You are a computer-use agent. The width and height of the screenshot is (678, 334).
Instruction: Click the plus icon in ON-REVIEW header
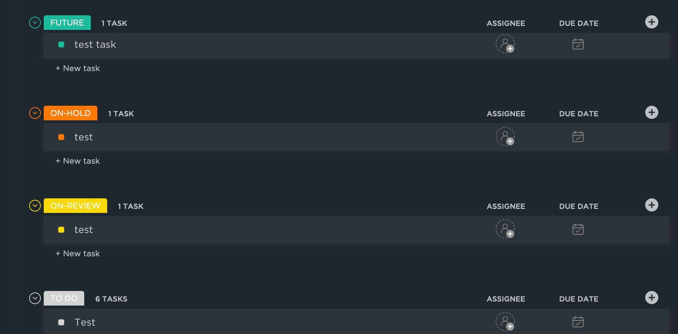(652, 205)
